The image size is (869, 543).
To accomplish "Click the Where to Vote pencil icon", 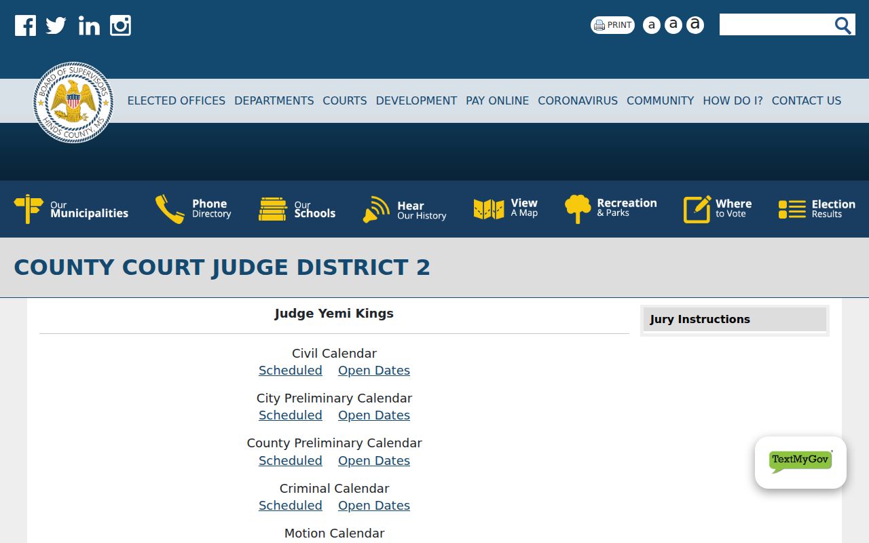I will (x=697, y=209).
